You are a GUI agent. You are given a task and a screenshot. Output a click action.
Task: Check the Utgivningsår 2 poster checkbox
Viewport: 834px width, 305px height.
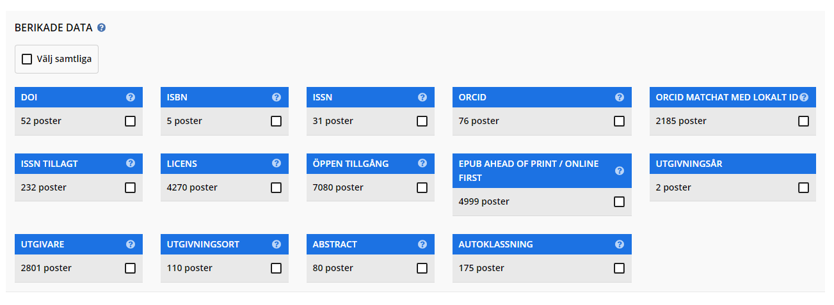804,187
